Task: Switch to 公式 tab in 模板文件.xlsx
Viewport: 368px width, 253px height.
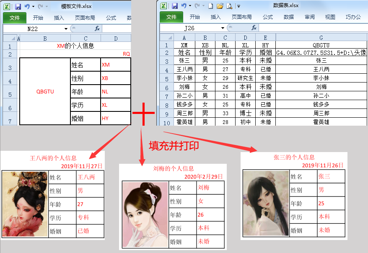Action: point(111,18)
